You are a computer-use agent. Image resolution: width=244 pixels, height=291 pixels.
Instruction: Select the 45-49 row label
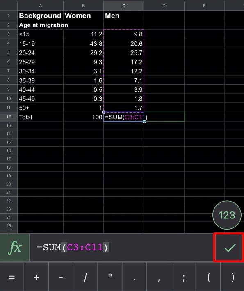tap(41, 98)
